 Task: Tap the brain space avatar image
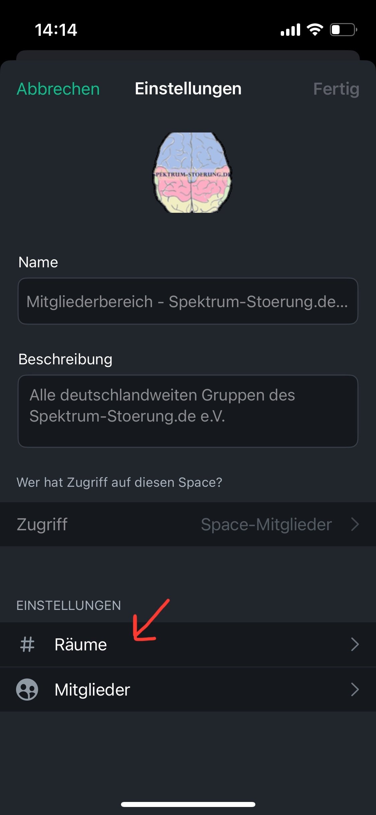click(x=192, y=173)
